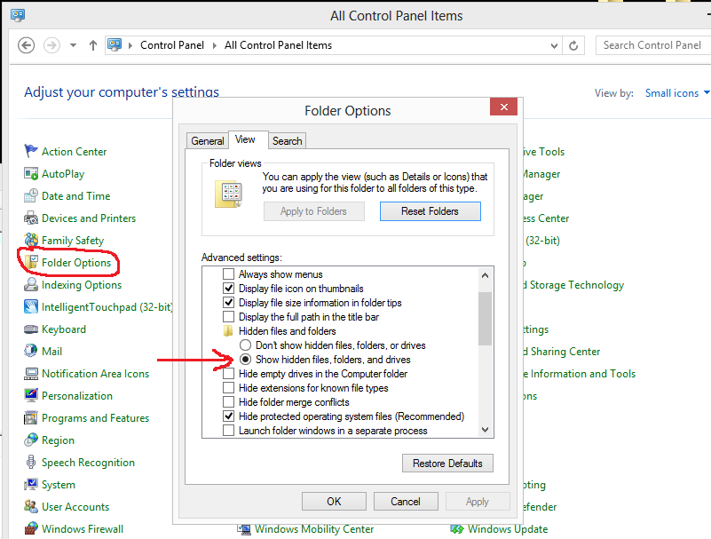Viewport: 711px width, 539px height.
Task: Check Hide extensions for known file types
Action: (229, 388)
